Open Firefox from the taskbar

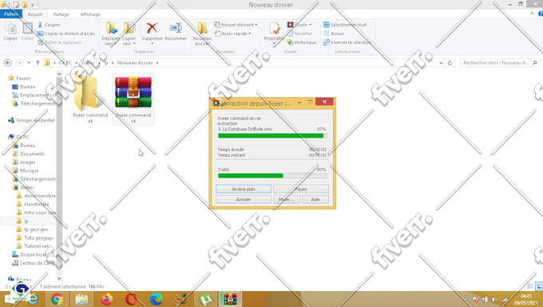[x=107, y=299]
